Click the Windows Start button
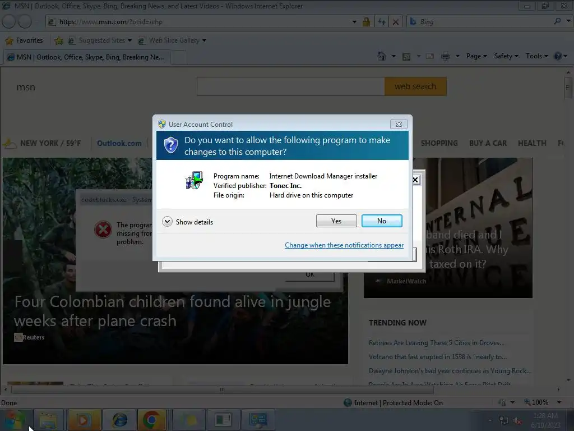This screenshot has width=574, height=431. point(14,420)
